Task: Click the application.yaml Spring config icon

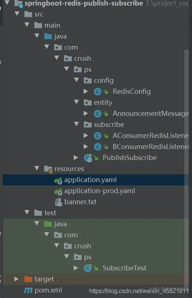Action: [x=58, y=180]
